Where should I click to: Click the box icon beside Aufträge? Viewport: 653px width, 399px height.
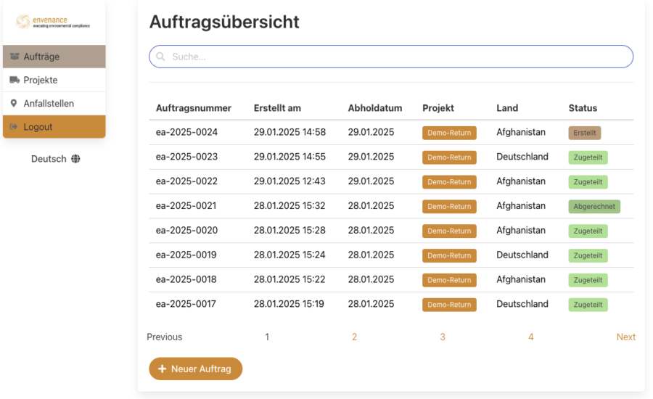tap(15, 57)
